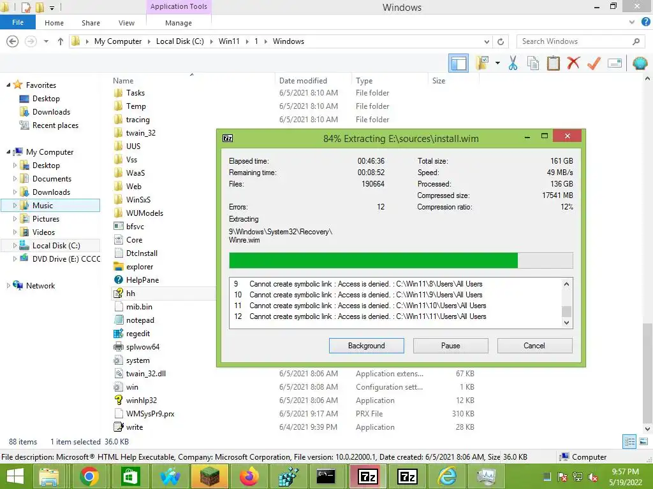Select the explorer file

point(140,267)
